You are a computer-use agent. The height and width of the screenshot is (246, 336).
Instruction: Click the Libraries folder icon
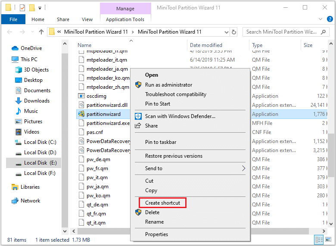click(15, 187)
